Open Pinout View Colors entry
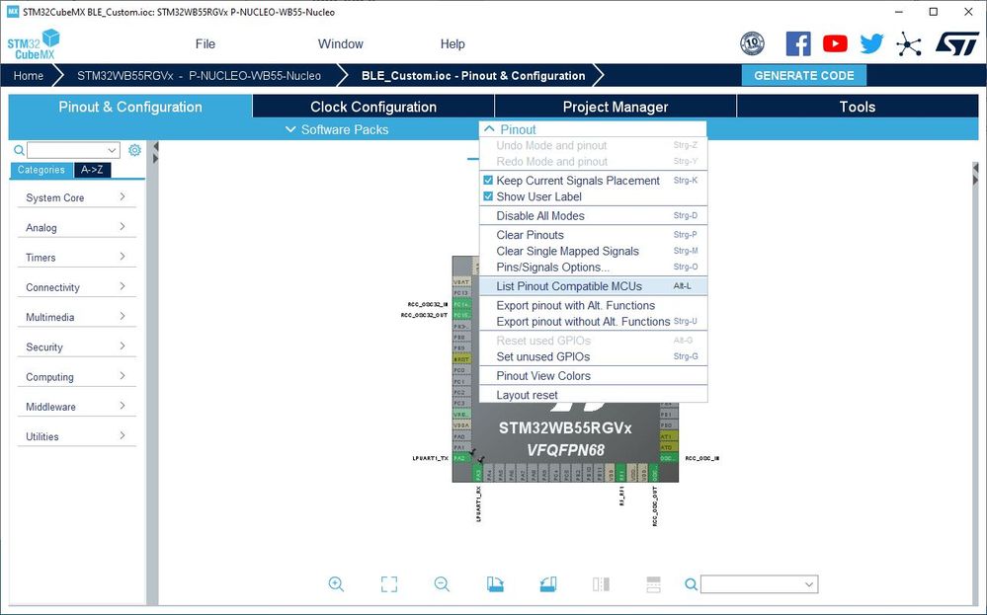The image size is (987, 615). tap(593, 376)
